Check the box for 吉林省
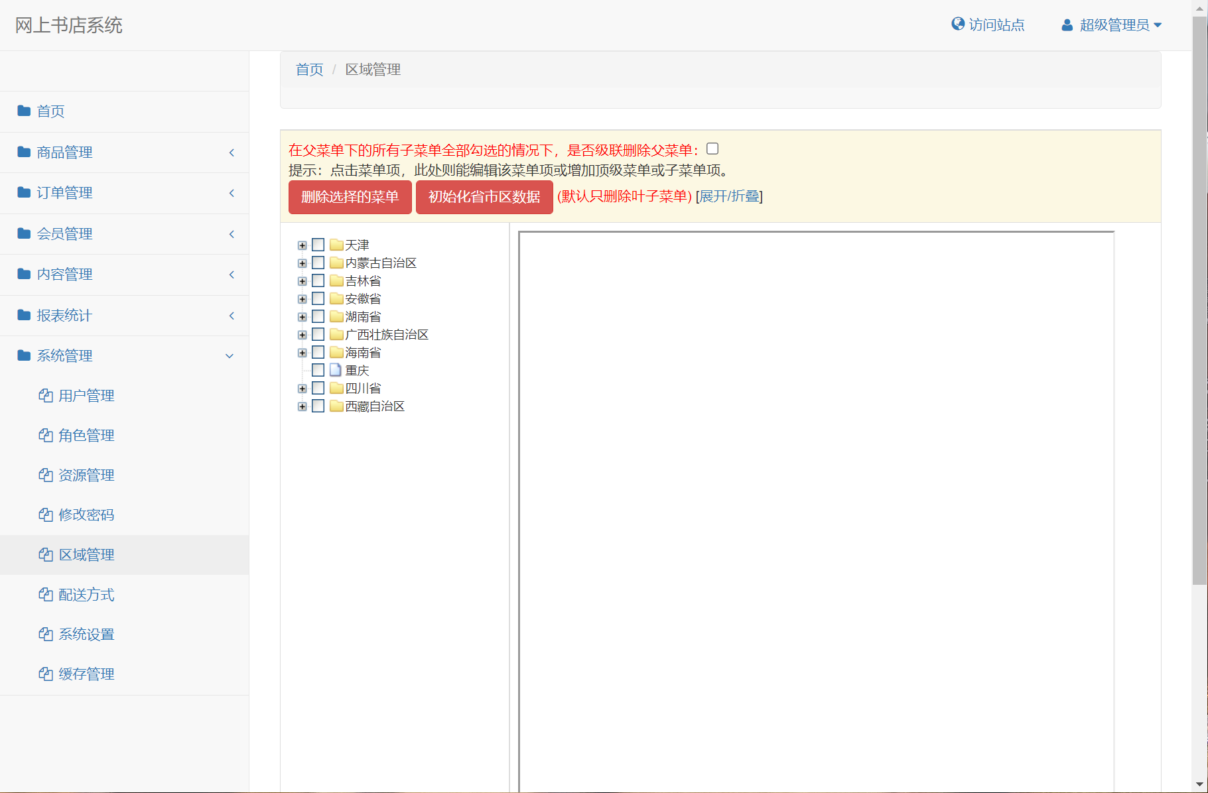1208x793 pixels. [x=318, y=280]
